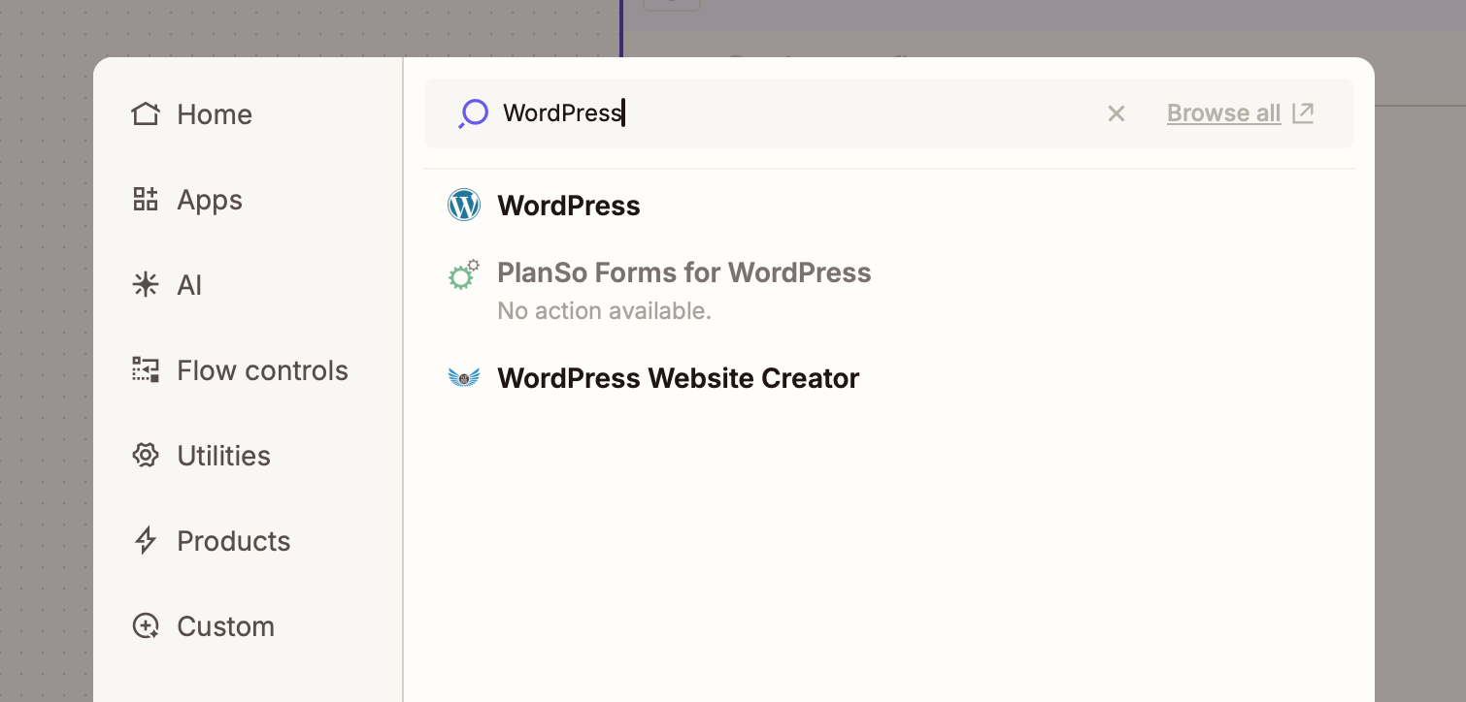Click the Utilities gear icon
This screenshot has width=1466, height=702.
(x=146, y=456)
